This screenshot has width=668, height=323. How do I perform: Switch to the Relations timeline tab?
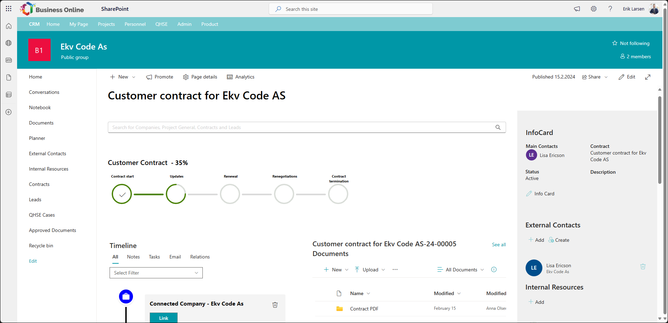[200, 257]
